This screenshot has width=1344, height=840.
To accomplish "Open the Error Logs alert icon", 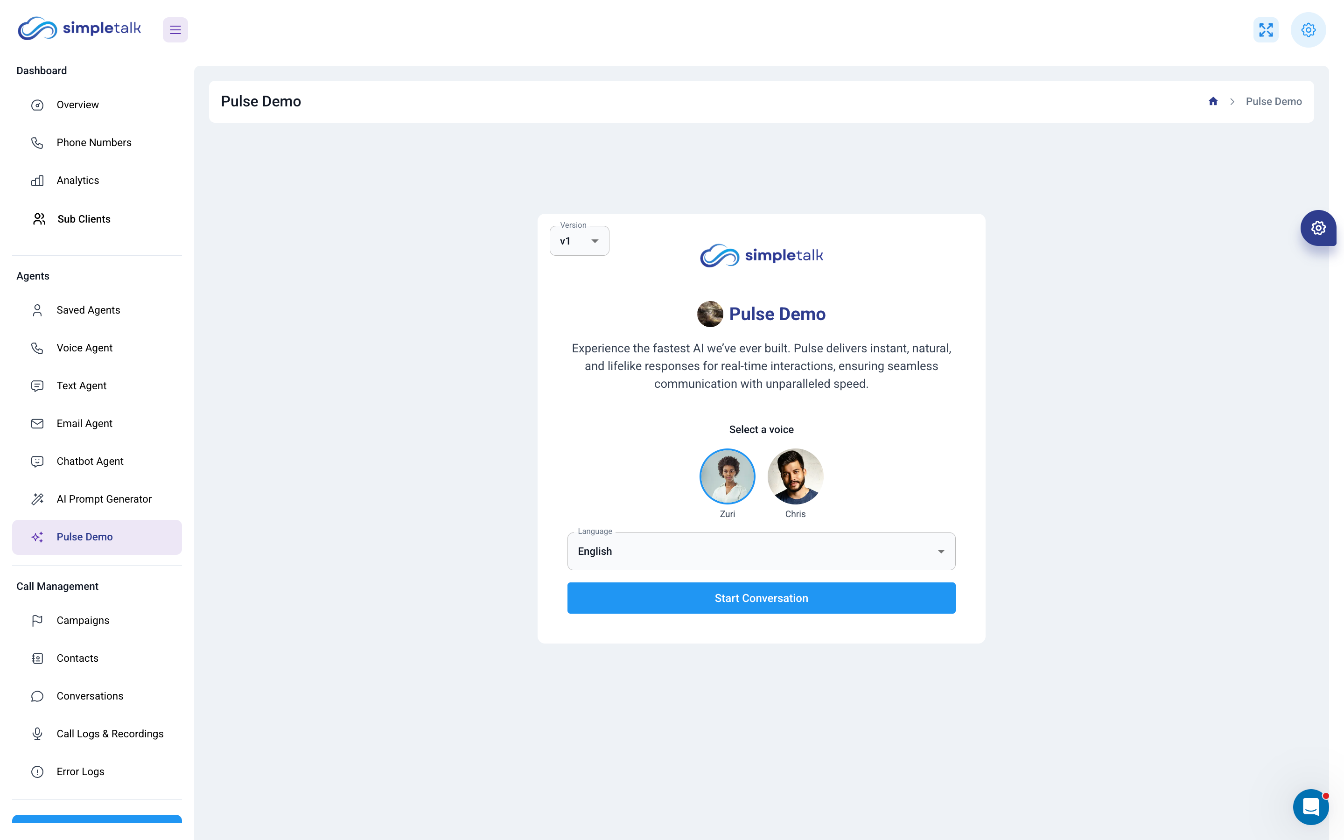I will click(37, 771).
